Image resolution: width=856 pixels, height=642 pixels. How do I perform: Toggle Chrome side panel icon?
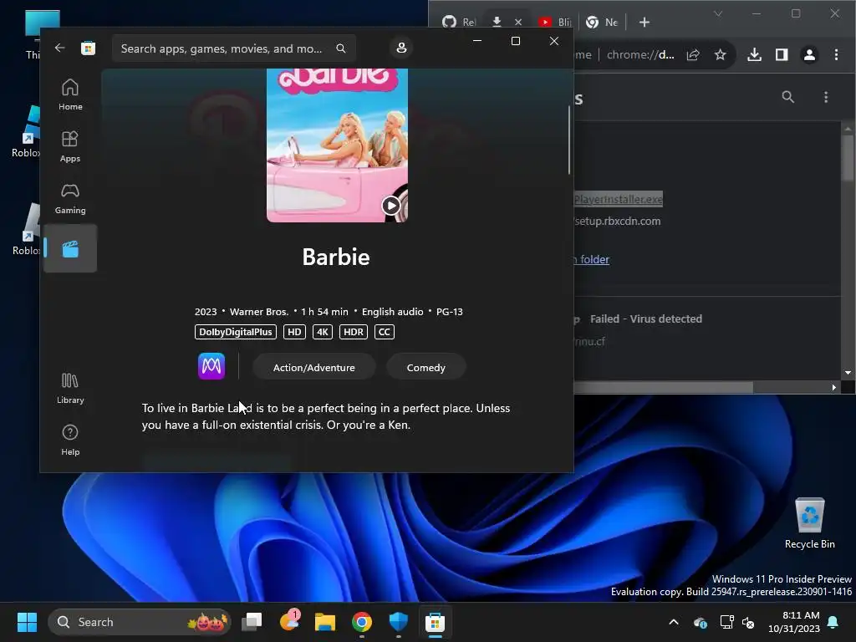782,54
